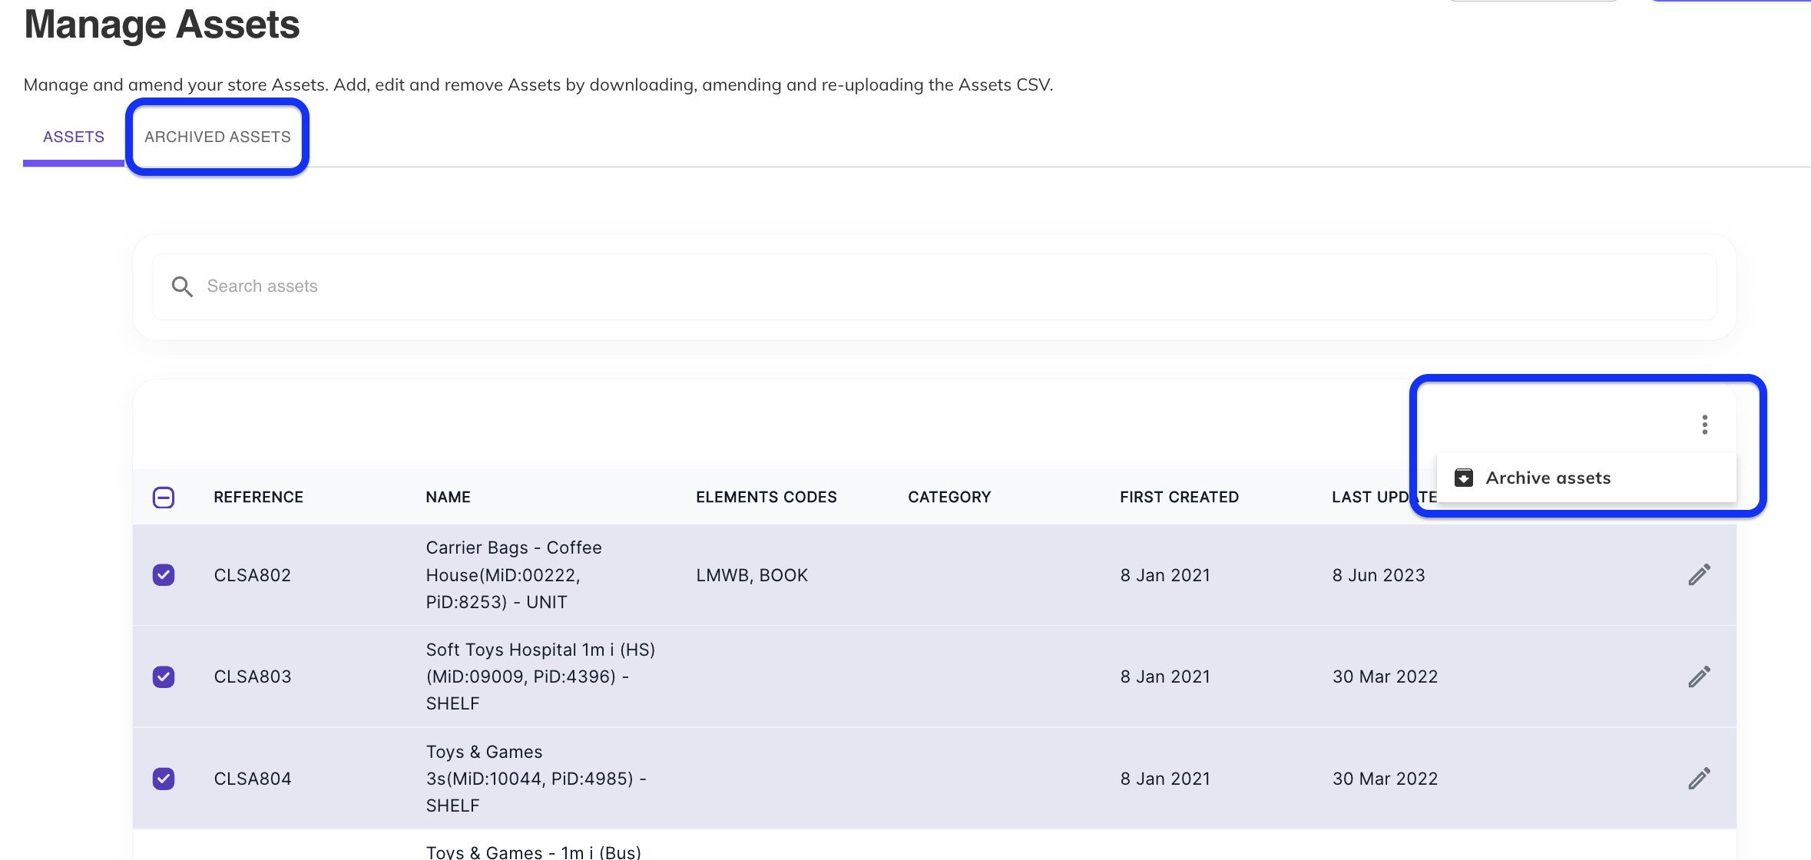This screenshot has width=1811, height=860.
Task: Sort by the Name column header
Action: (448, 497)
